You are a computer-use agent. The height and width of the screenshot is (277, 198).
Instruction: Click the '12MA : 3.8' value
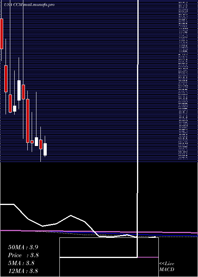tap(23, 271)
